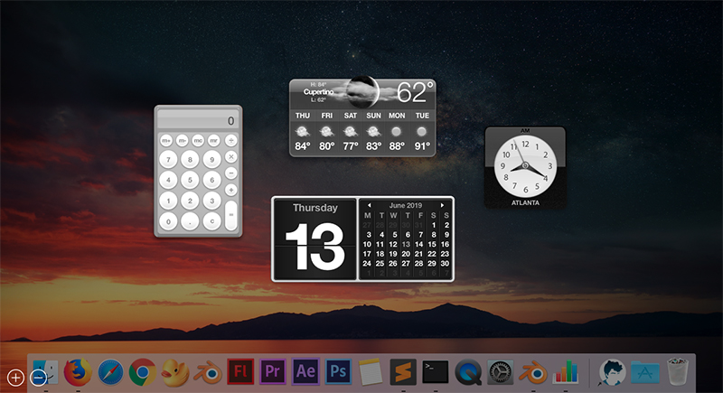Viewport: 723px width, 393px height.
Task: Open Google Chrome in the dock
Action: click(143, 372)
